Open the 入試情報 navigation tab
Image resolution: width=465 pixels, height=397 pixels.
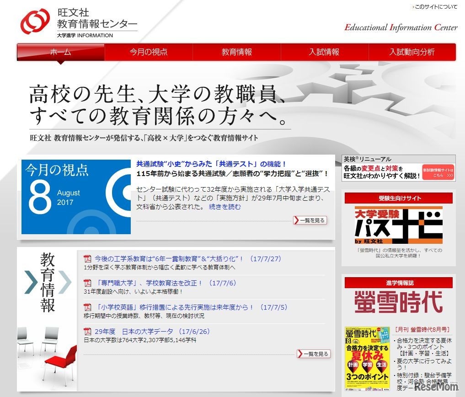click(325, 52)
